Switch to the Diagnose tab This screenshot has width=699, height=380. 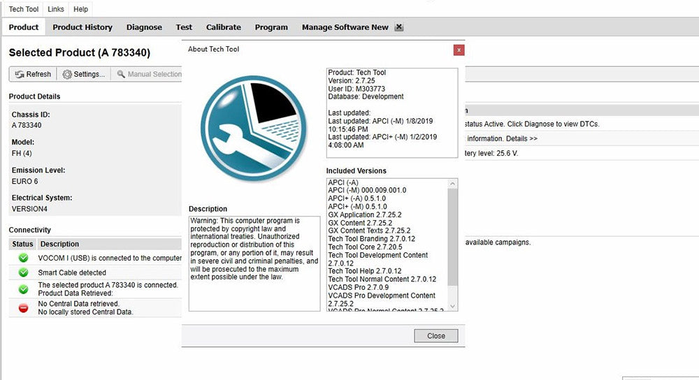coord(144,27)
